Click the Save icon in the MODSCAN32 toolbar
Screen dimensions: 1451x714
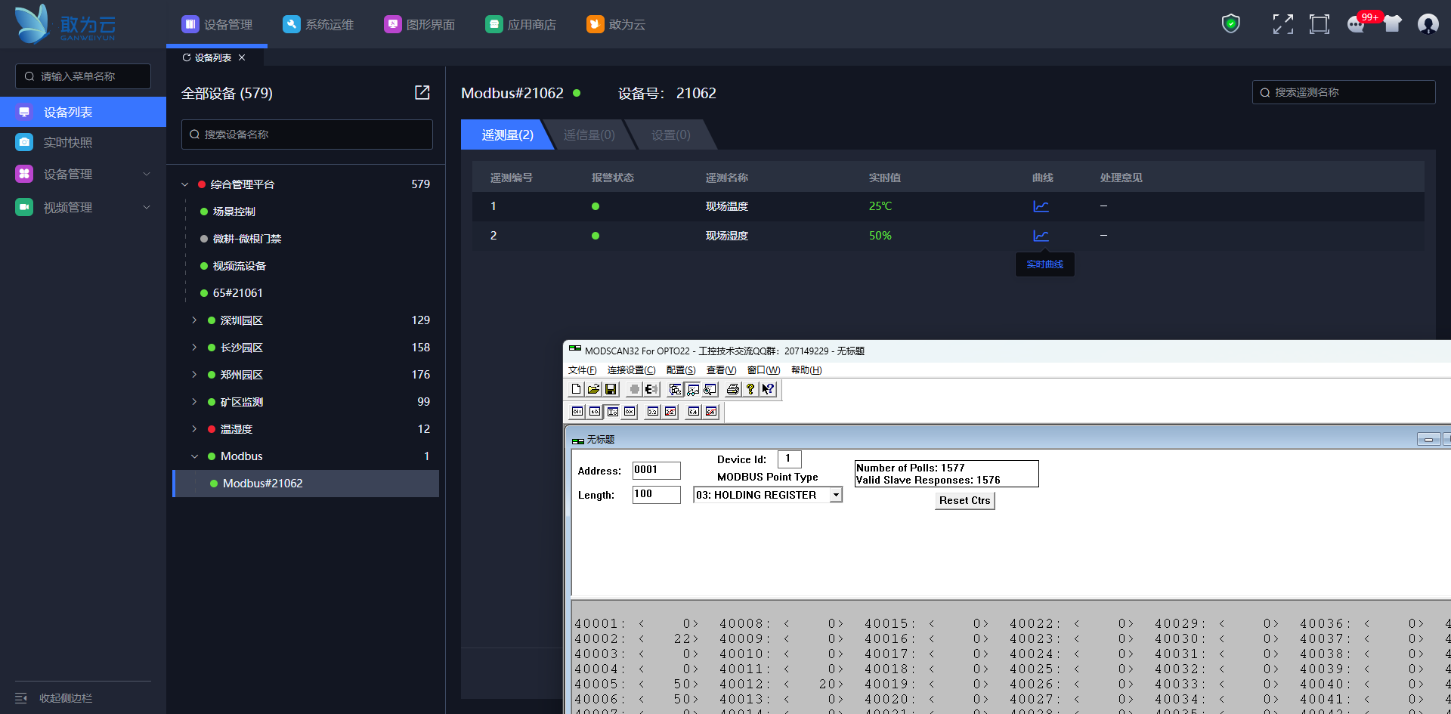tap(611, 389)
